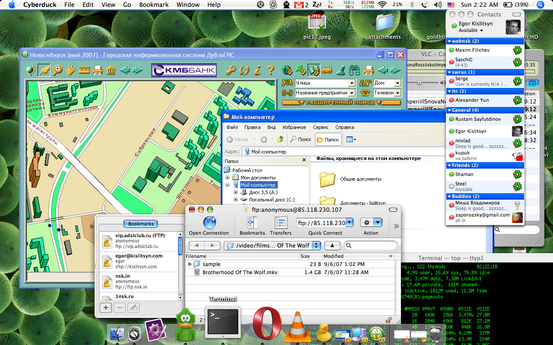
Task: Click the binoculars search icon in DoubleGIS
Action: coord(355,70)
